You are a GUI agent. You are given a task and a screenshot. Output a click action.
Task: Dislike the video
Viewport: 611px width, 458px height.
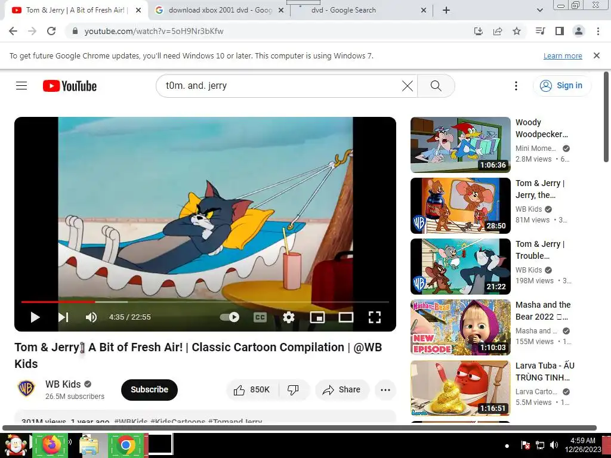293,389
